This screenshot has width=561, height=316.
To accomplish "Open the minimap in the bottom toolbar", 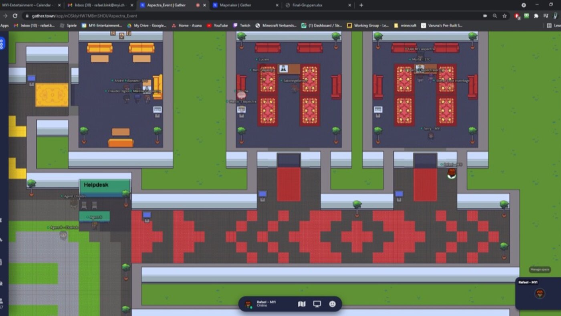I will point(302,304).
